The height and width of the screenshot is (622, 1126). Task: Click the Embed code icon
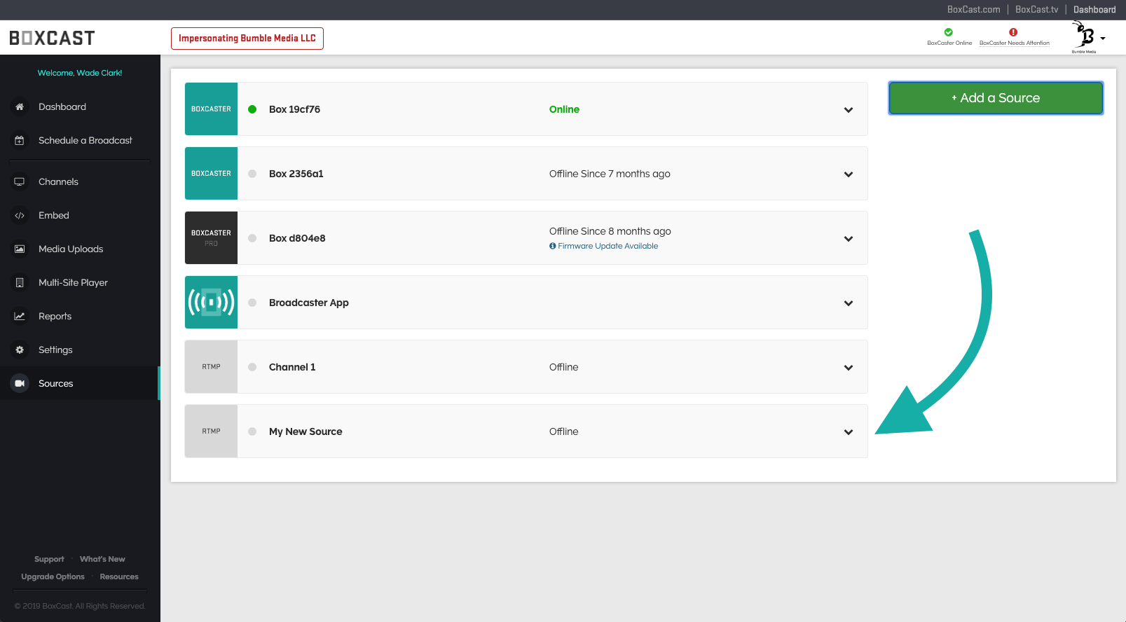coord(20,215)
